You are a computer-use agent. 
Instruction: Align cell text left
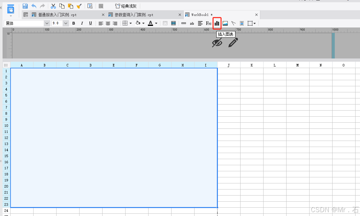[x=101, y=23]
